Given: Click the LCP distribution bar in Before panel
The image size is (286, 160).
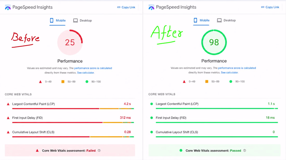Looking at the screenshot, I should [73, 109].
